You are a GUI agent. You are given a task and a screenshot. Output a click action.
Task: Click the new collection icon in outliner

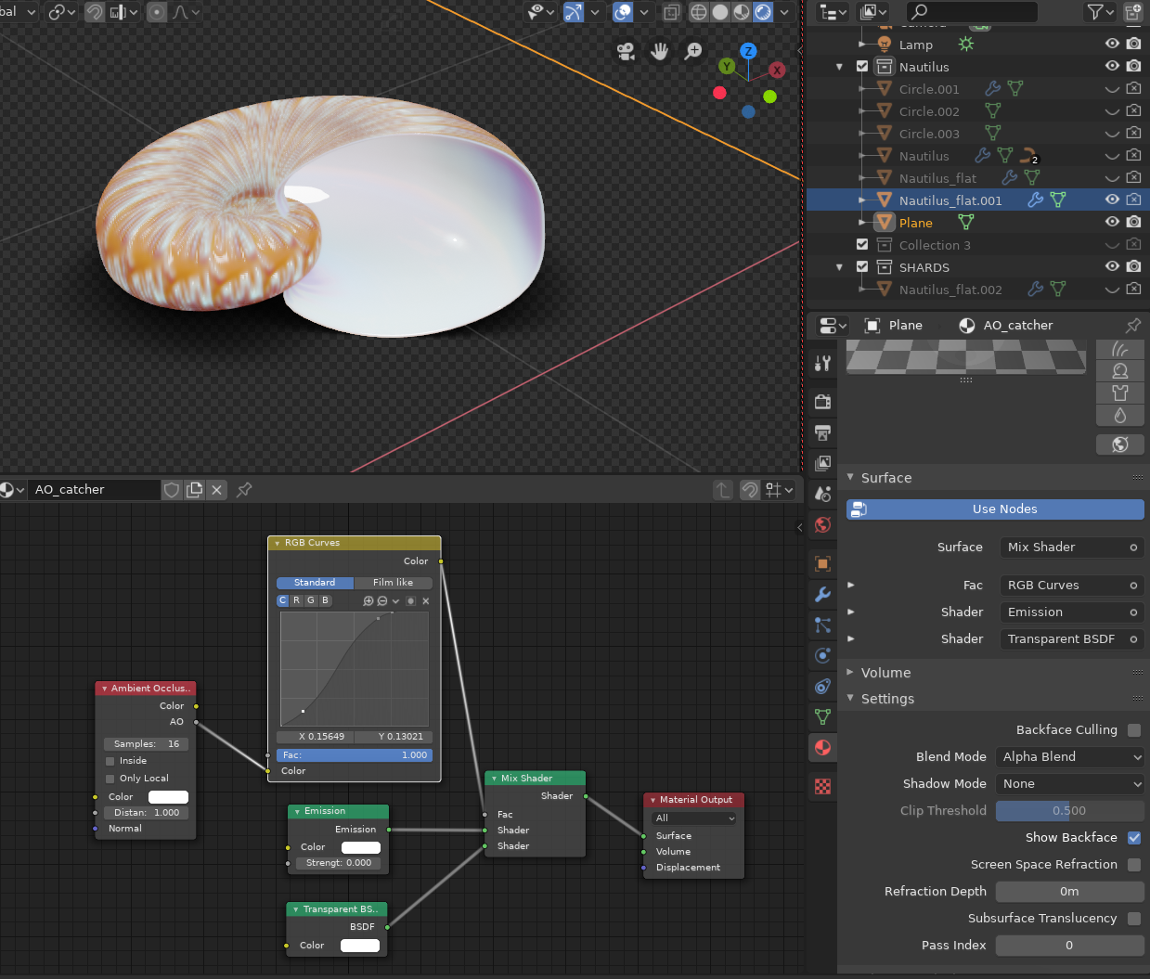[x=1132, y=12]
